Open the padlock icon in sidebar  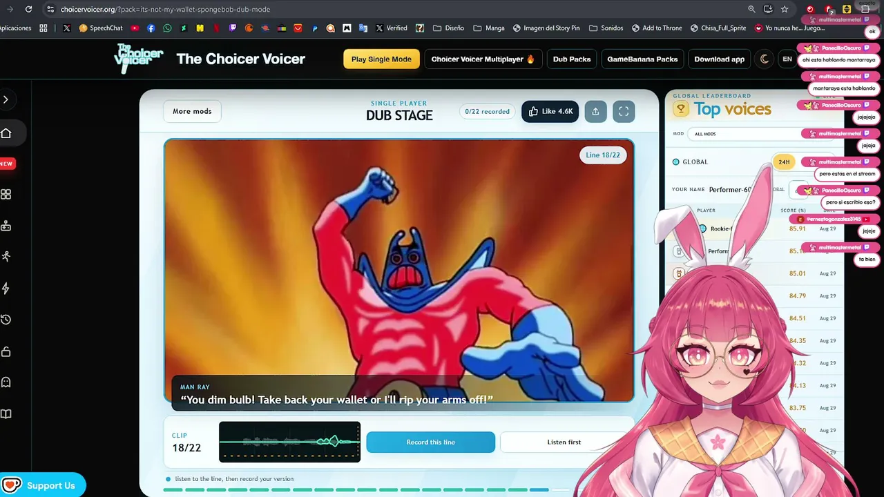click(x=6, y=351)
